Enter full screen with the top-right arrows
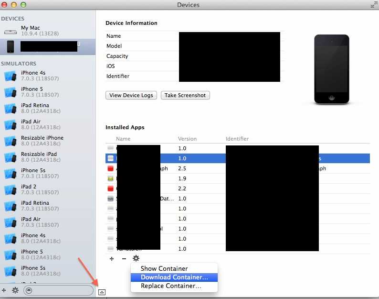Image resolution: width=379 pixels, height=299 pixels. (374, 5)
